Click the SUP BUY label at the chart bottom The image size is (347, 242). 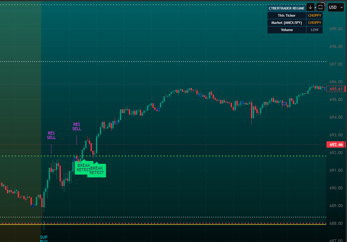click(44, 238)
